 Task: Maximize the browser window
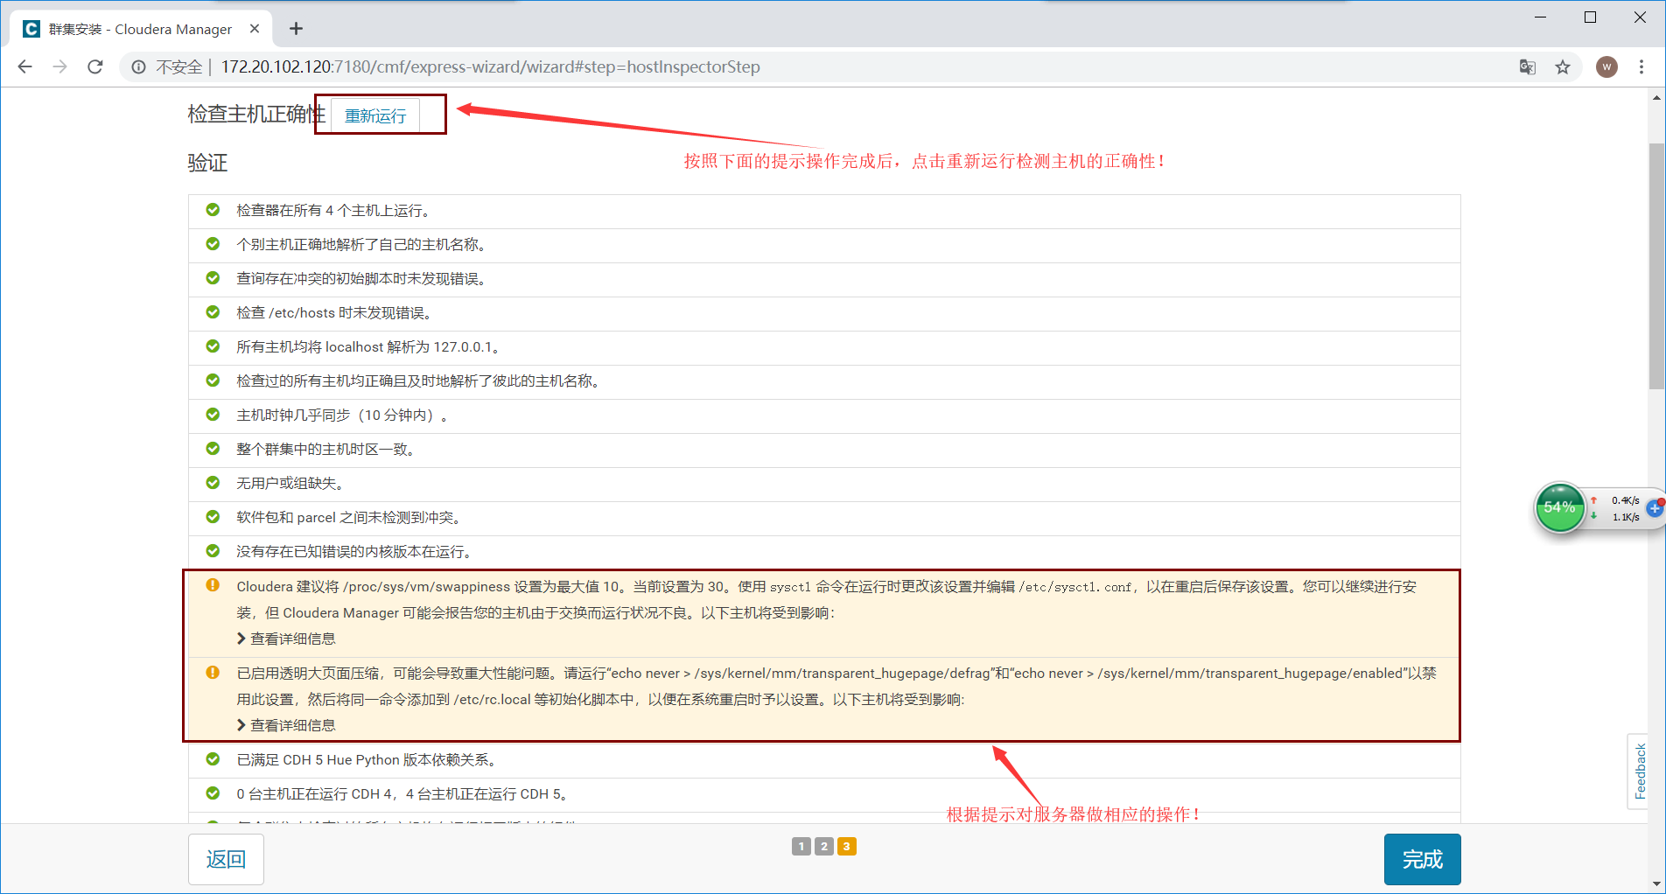click(1591, 17)
